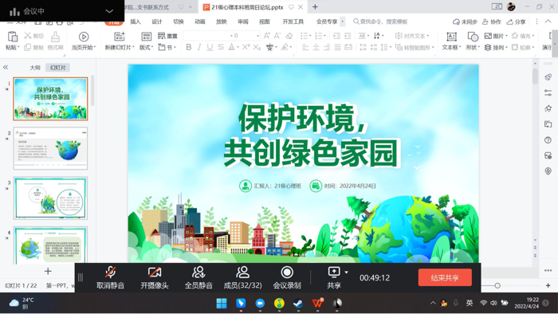
Task: Click the Bold formatting icon
Action: 189,47
